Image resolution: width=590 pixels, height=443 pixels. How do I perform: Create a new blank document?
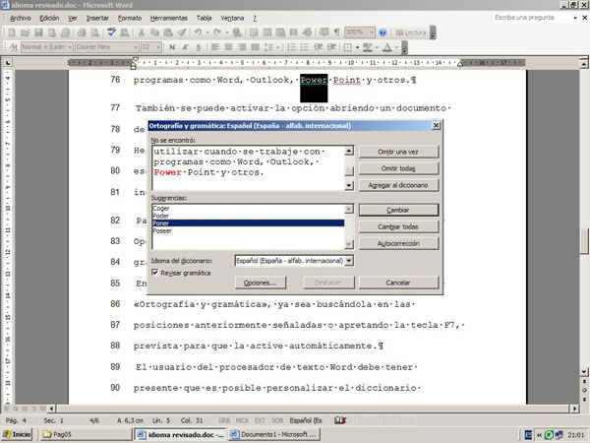tap(12, 32)
